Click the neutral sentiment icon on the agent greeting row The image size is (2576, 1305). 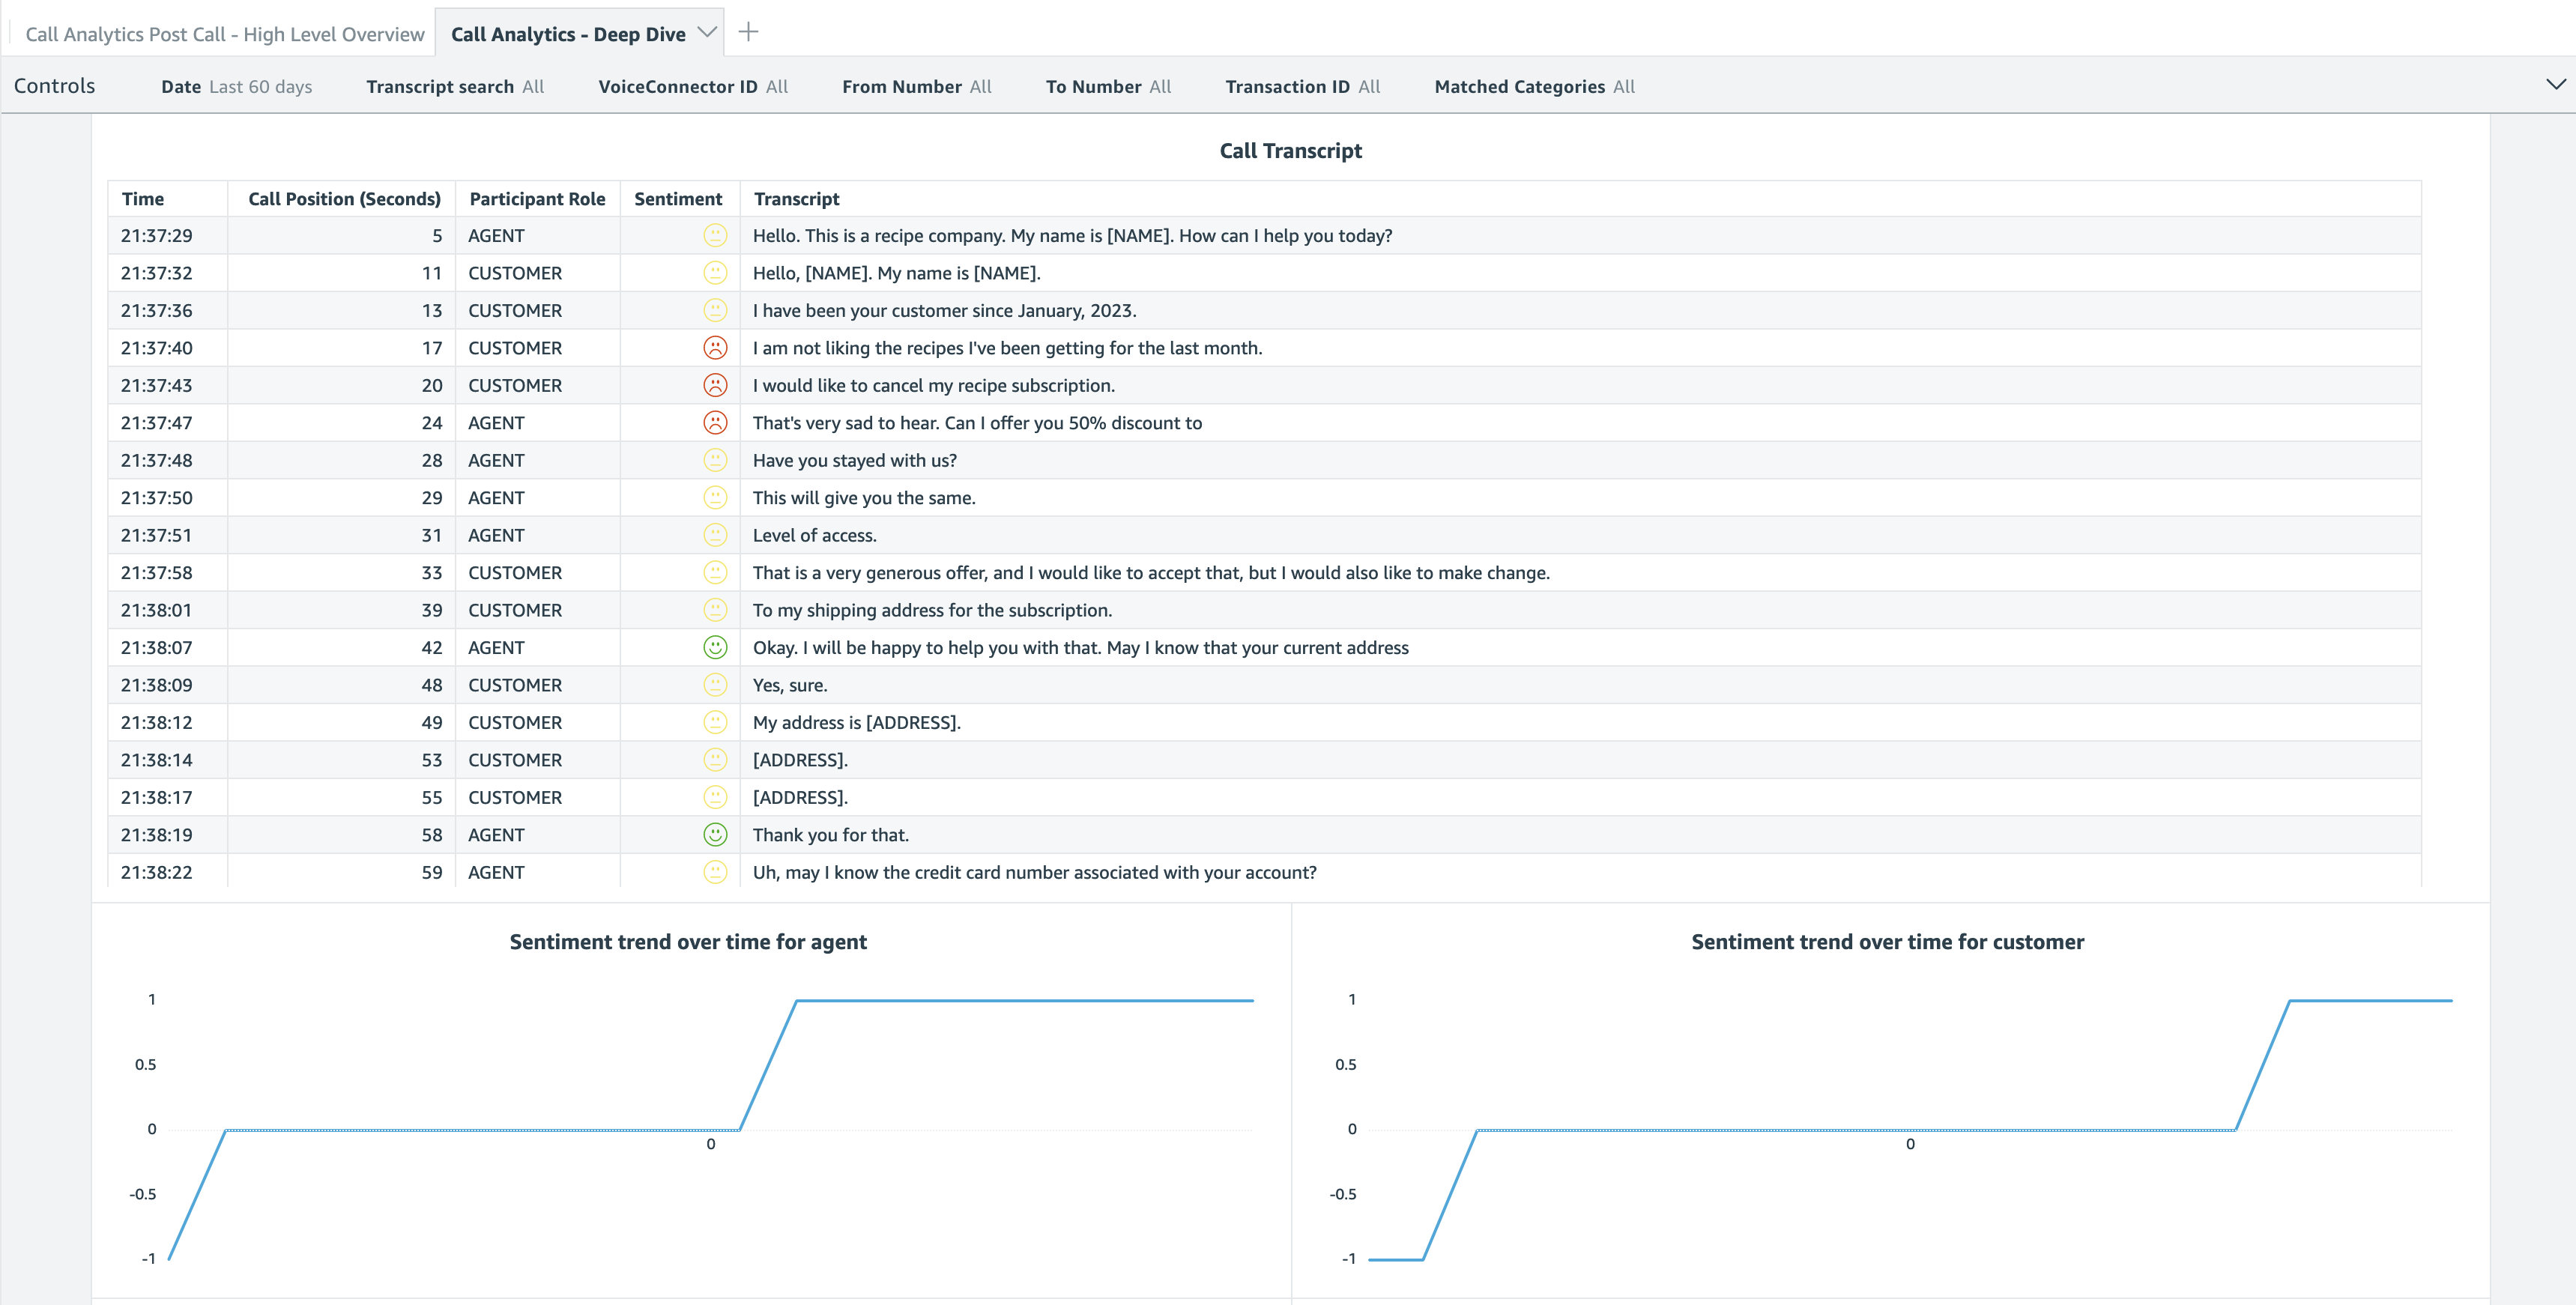(x=716, y=235)
